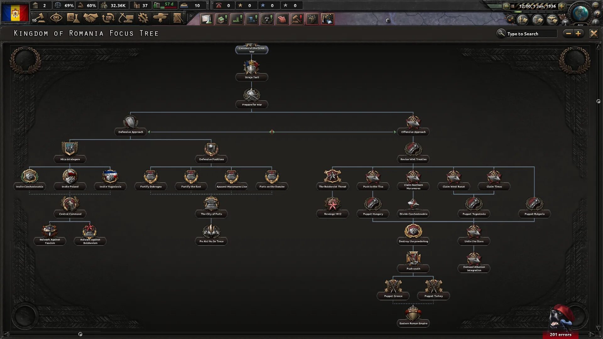Open the achievements trophy icon

point(565,22)
